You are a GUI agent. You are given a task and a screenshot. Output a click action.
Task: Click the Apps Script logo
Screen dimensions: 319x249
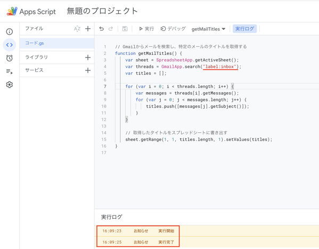click(31, 11)
